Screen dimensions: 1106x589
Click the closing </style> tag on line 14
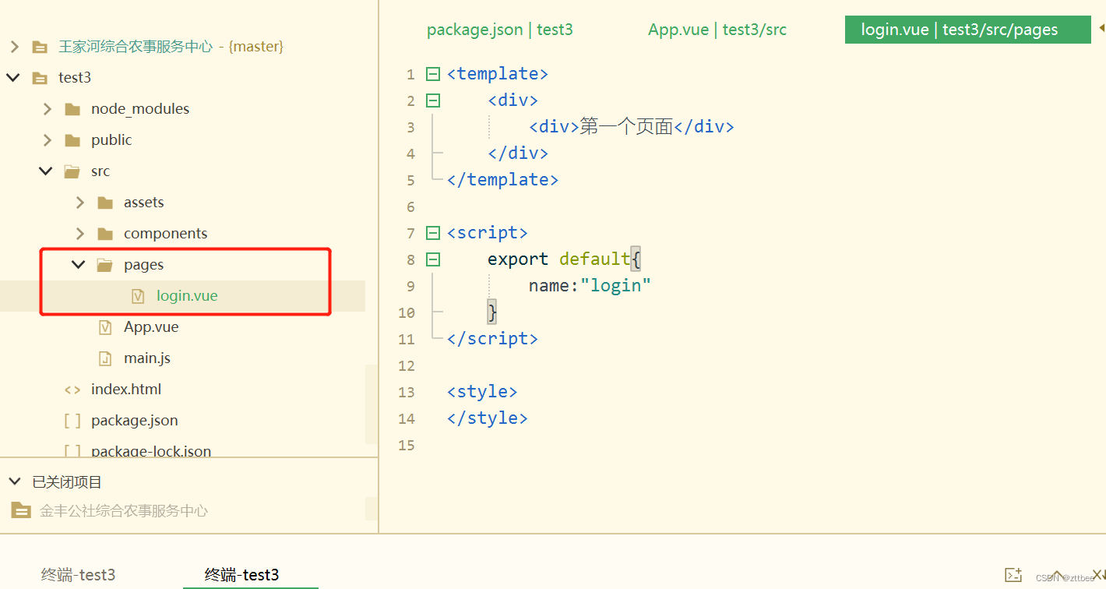488,418
